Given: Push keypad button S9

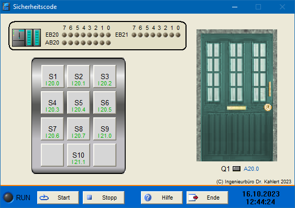Looking at the screenshot, I should [x=105, y=129].
